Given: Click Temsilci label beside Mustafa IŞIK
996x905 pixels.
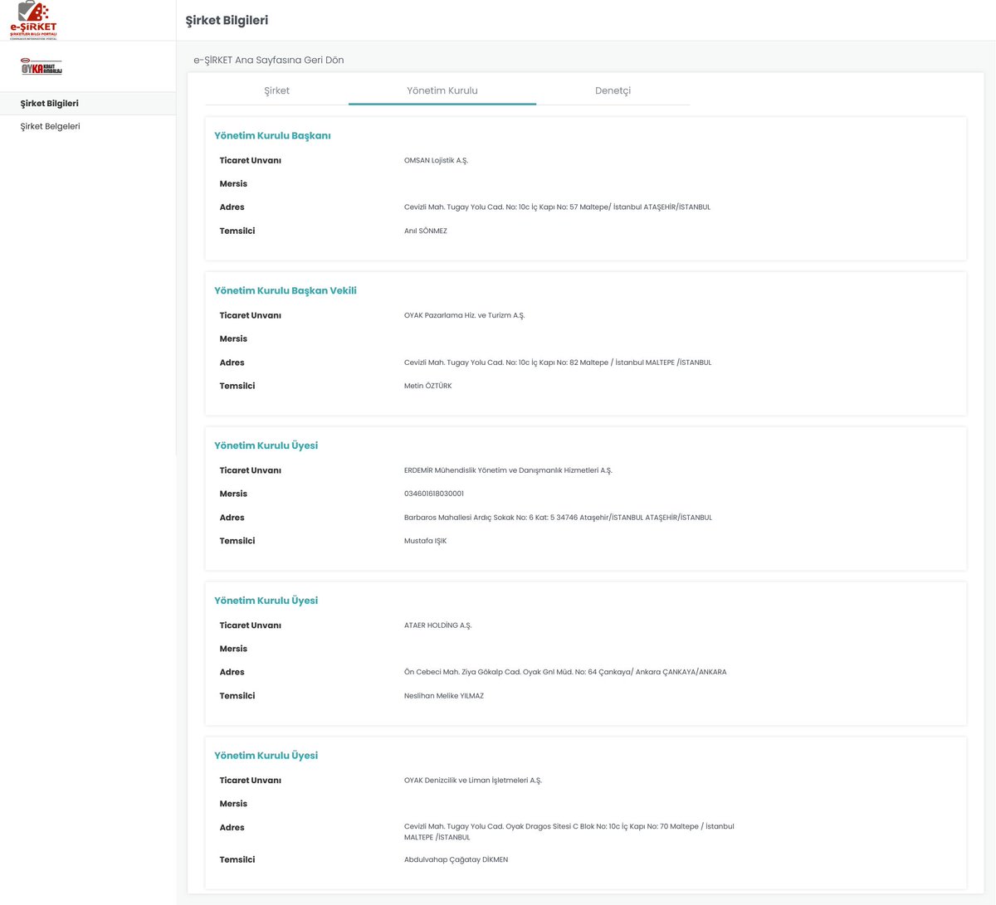Looking at the screenshot, I should [237, 541].
